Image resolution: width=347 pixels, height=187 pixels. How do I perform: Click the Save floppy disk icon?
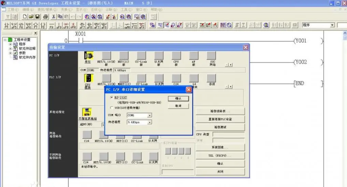(x=37, y=17)
